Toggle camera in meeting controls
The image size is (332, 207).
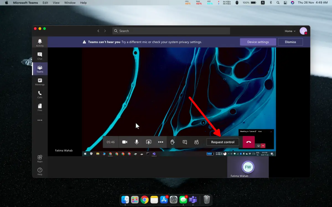pos(125,142)
